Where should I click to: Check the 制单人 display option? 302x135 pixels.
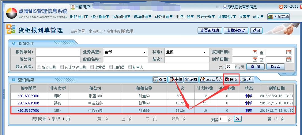[130, 67]
